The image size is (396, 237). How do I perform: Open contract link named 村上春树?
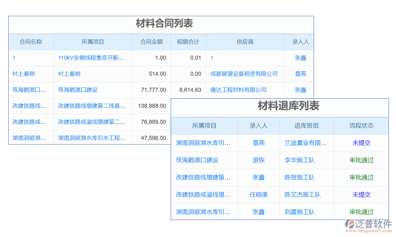coord(23,74)
